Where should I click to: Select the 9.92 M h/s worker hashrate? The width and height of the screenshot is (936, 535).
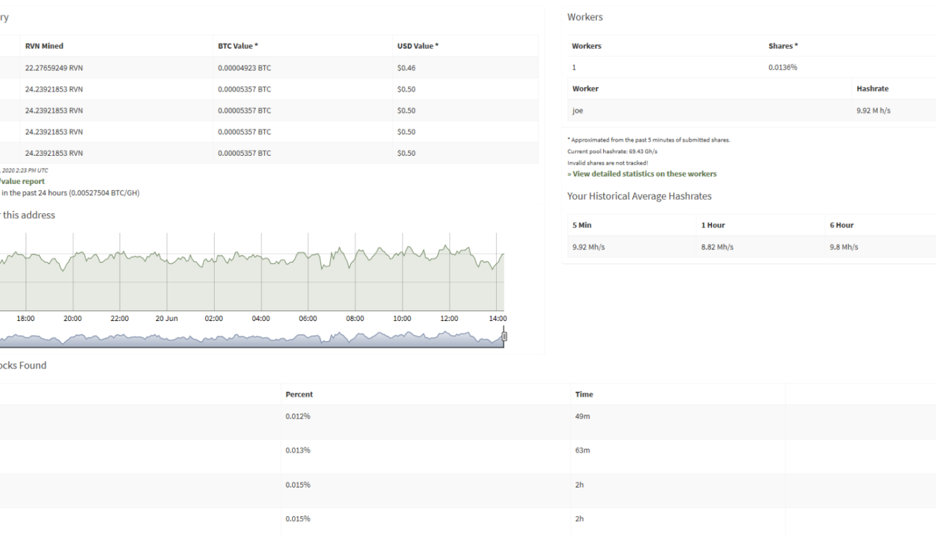pos(873,111)
